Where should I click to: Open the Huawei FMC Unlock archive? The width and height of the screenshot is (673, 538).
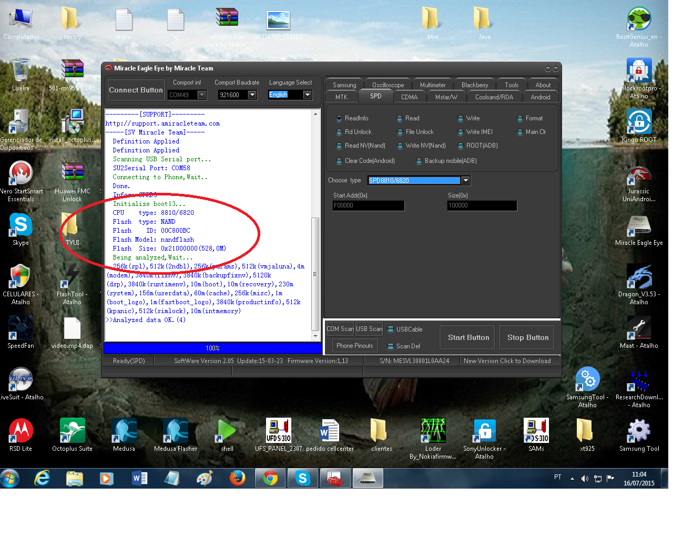tap(73, 174)
